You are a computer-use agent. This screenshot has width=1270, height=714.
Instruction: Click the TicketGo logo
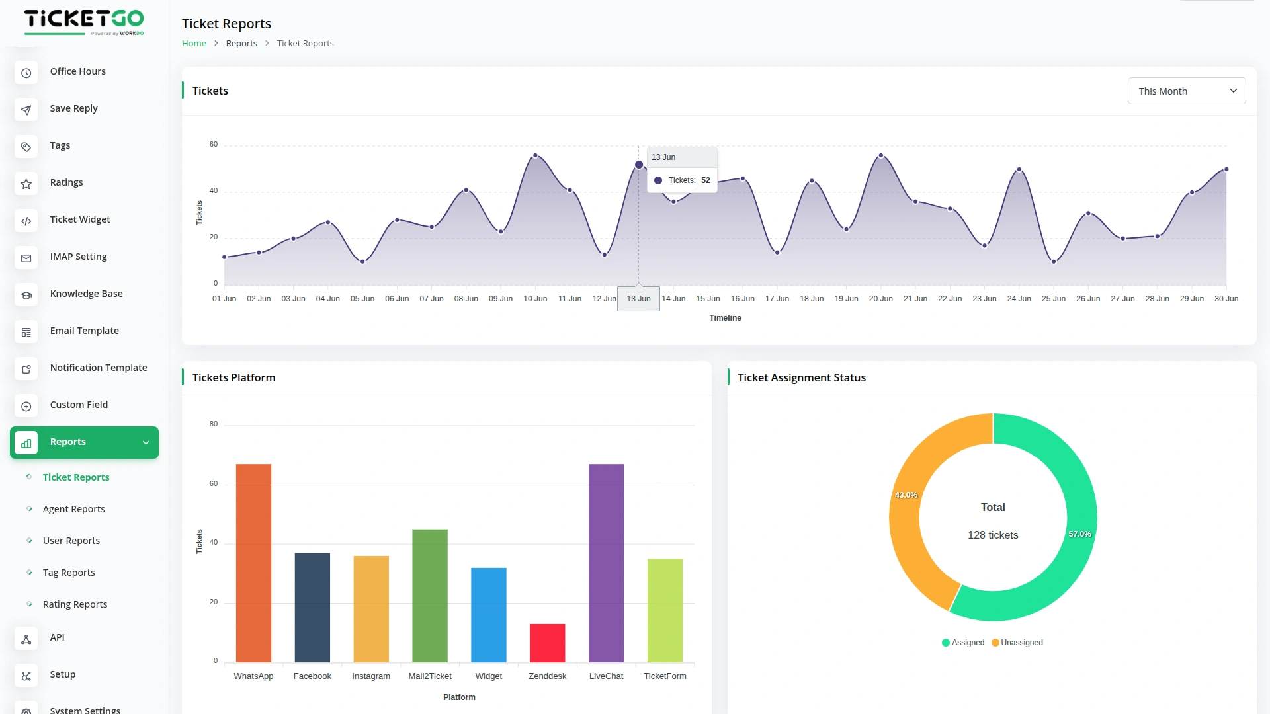(85, 22)
